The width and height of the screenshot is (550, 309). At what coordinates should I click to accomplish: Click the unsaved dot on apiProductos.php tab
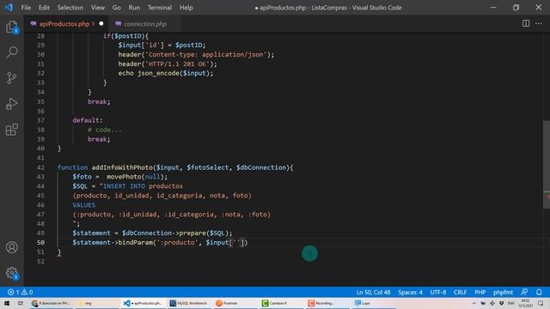click(x=101, y=24)
